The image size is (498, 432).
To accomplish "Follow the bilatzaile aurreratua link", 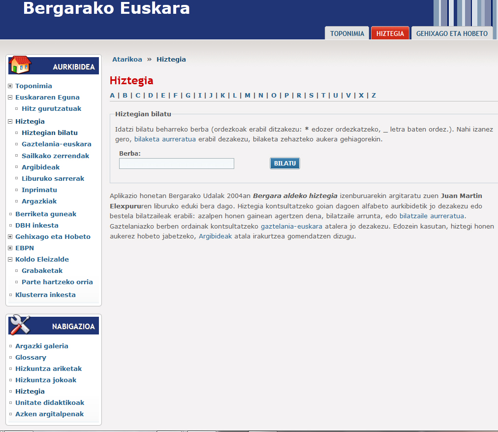I will 432,216.
